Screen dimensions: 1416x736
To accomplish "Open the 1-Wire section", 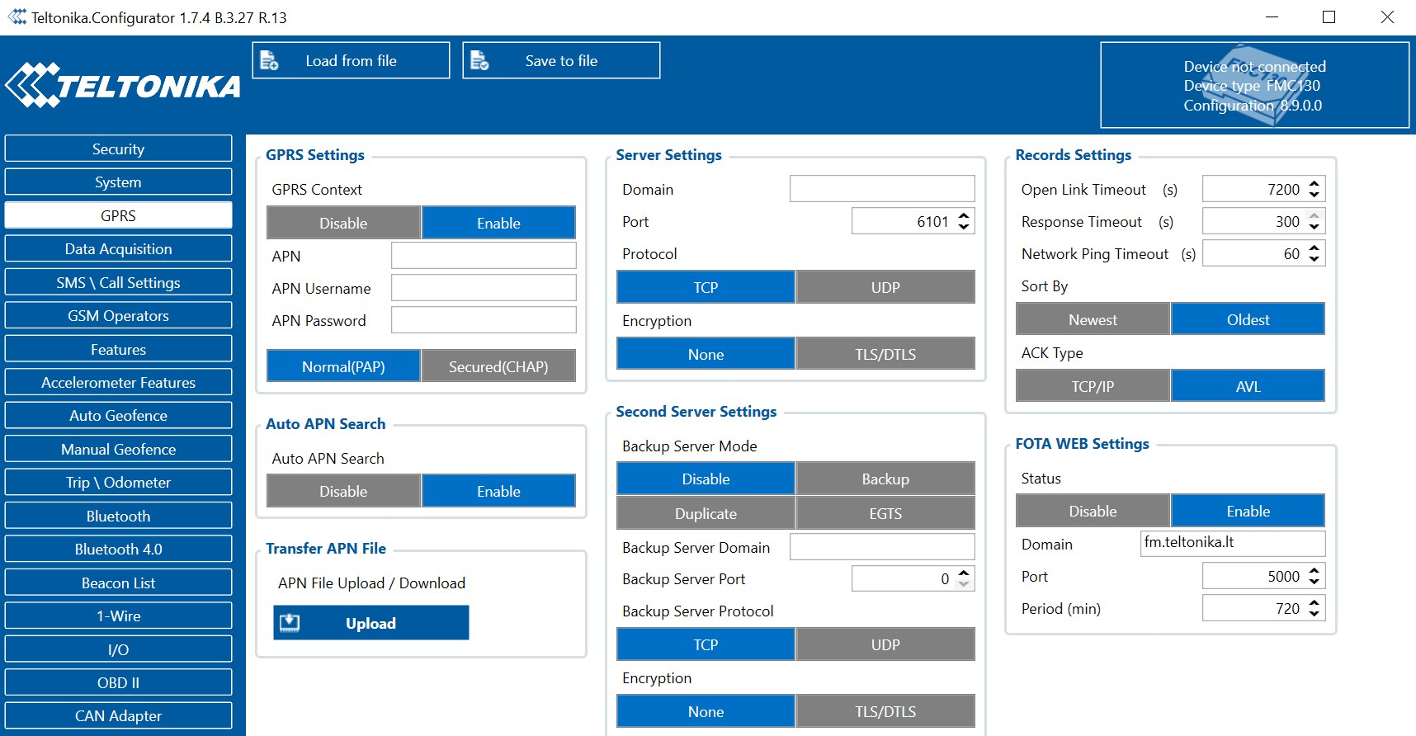I will pos(118,616).
